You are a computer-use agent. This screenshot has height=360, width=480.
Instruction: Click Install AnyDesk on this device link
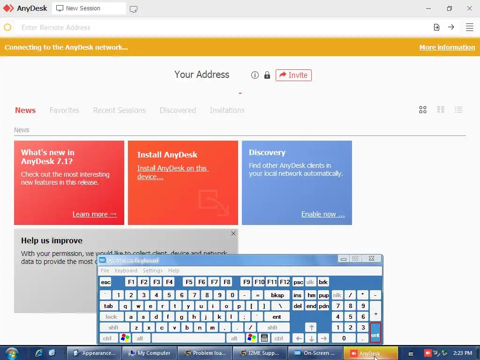(x=172, y=172)
